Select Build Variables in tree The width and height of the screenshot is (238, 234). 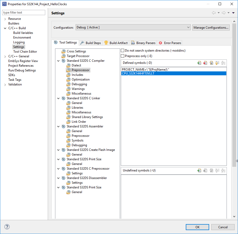coord(23,33)
